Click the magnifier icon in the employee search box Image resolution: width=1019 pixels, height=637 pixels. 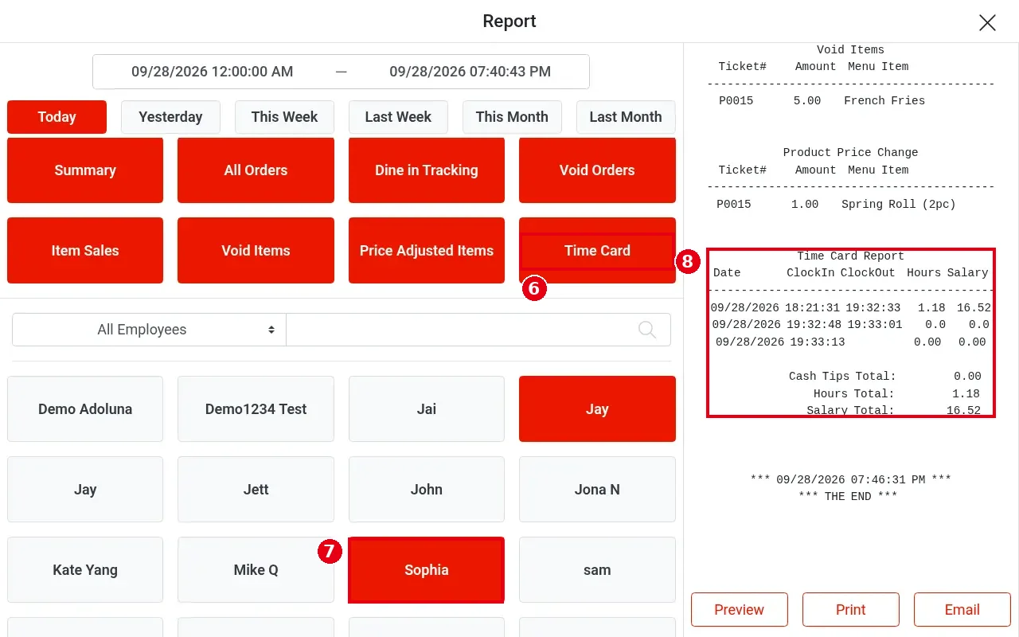(x=647, y=330)
